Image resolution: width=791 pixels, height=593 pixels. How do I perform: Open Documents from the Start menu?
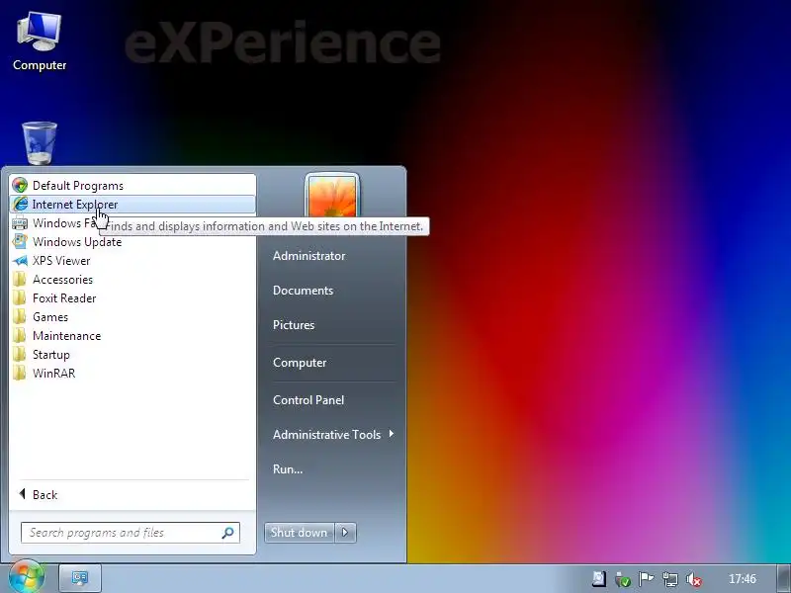(304, 291)
